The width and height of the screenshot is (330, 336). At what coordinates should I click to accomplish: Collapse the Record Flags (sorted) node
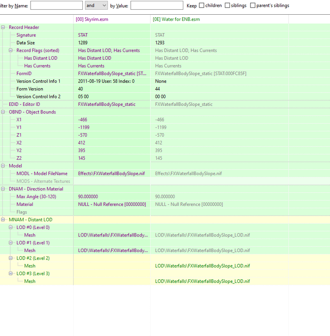(x=11, y=50)
